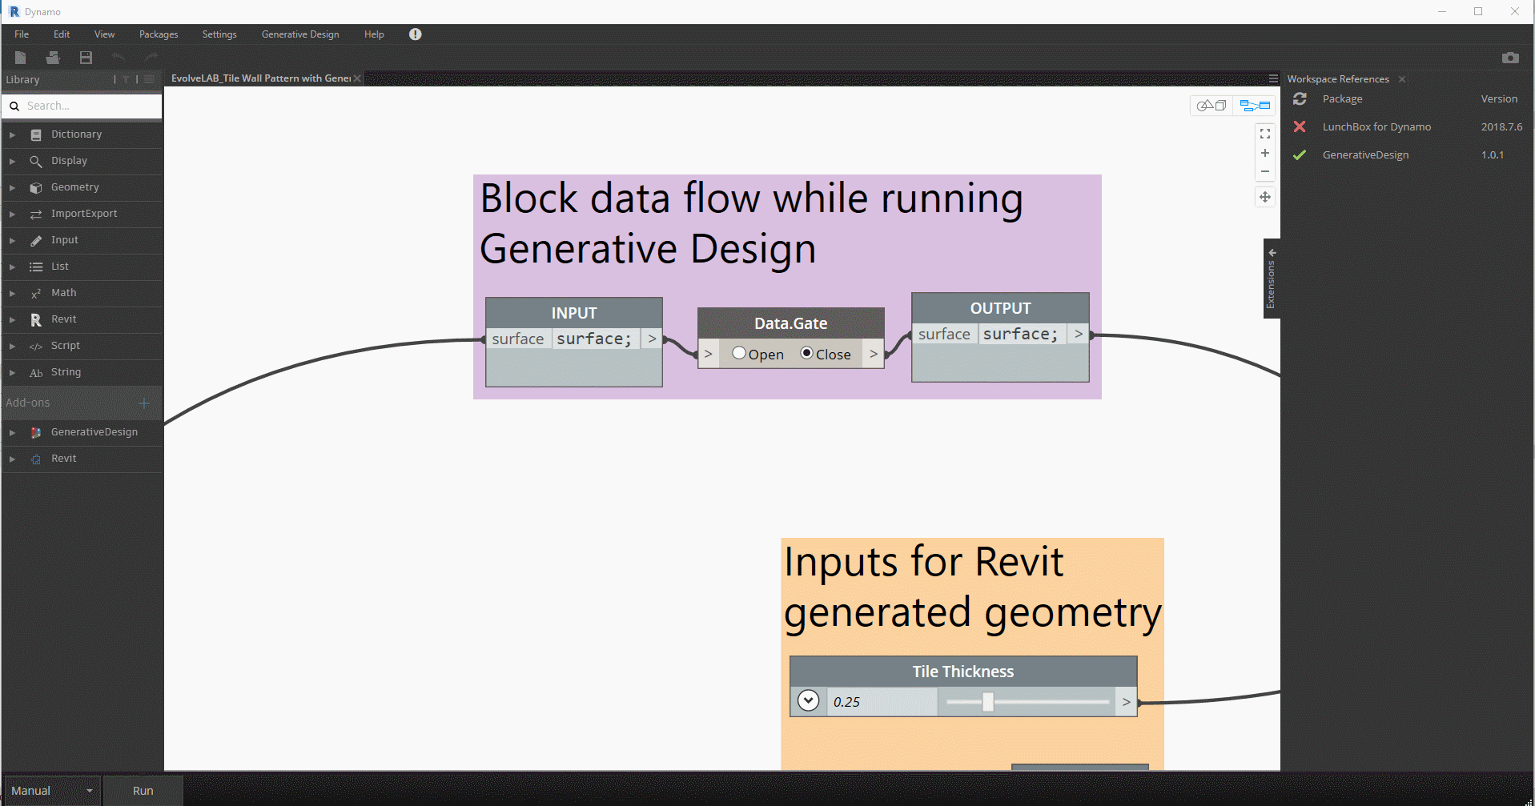Switch to 3D background preview navigation
The height and width of the screenshot is (806, 1535).
[1212, 105]
